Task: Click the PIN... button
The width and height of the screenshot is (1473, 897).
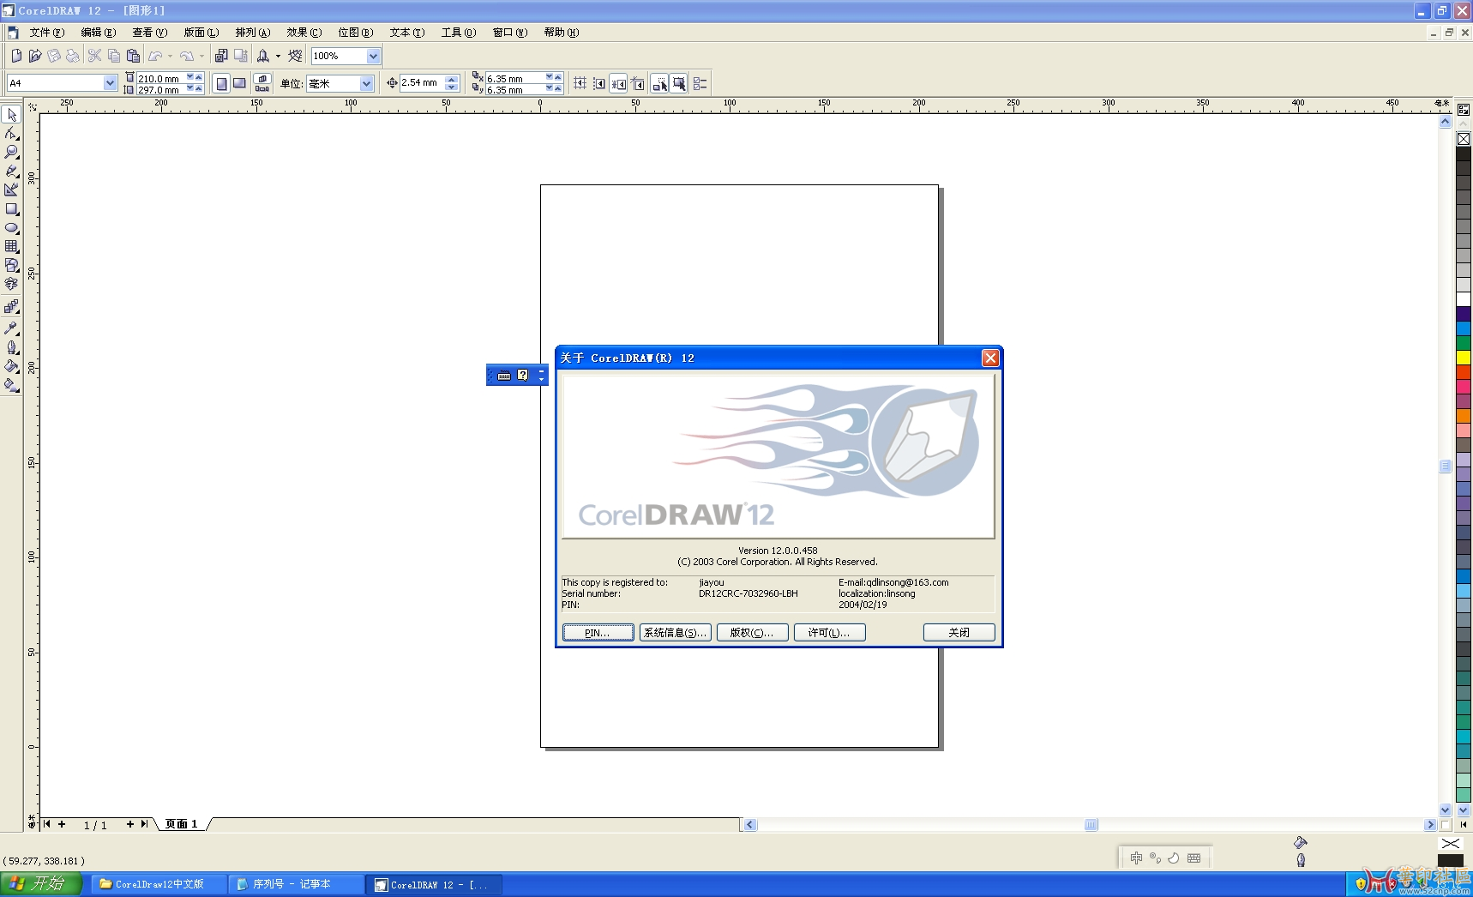Action: [598, 633]
